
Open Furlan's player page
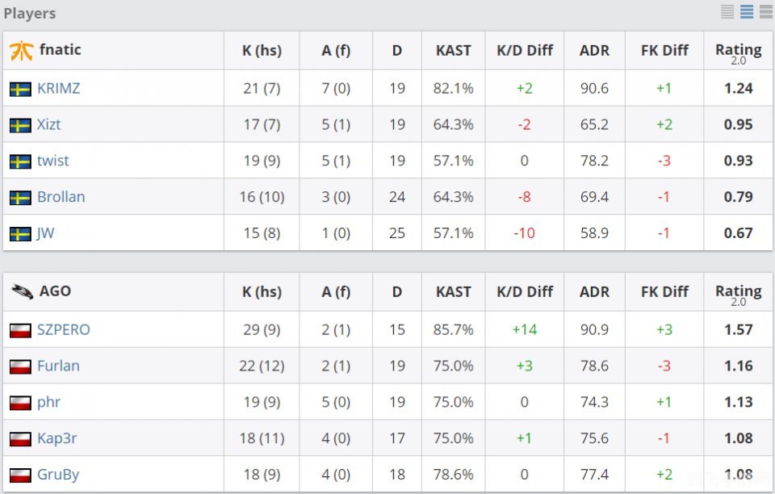[x=58, y=366]
